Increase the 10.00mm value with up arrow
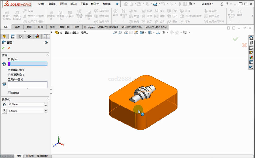Viewport: 255px width, 158px height. coord(46,104)
